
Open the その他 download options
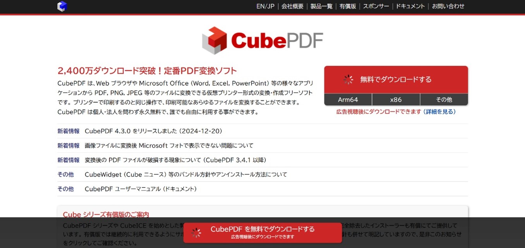(x=444, y=99)
